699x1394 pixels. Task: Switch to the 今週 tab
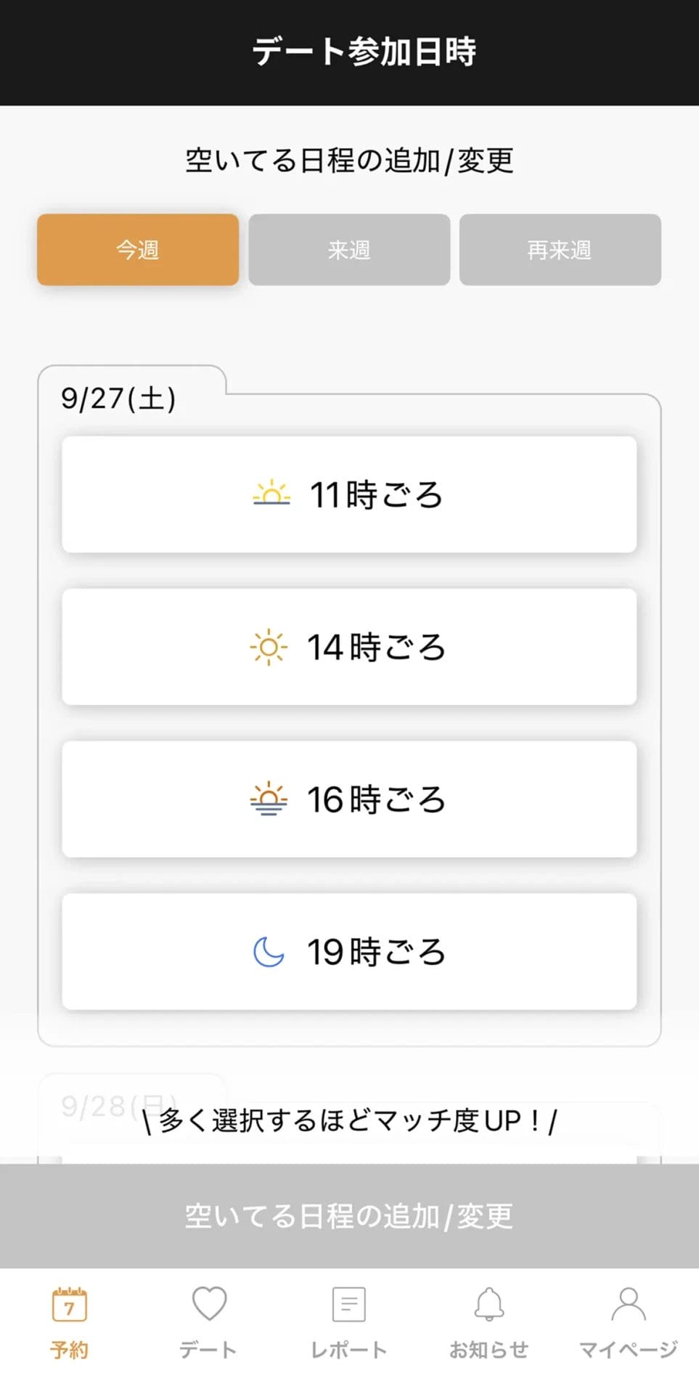coord(138,250)
